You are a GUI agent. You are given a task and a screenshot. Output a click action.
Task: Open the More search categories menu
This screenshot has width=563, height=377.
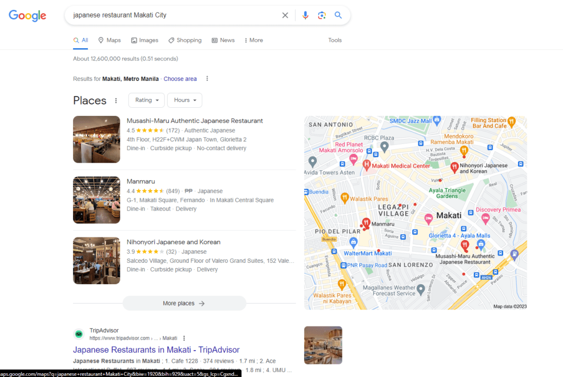[x=253, y=40]
